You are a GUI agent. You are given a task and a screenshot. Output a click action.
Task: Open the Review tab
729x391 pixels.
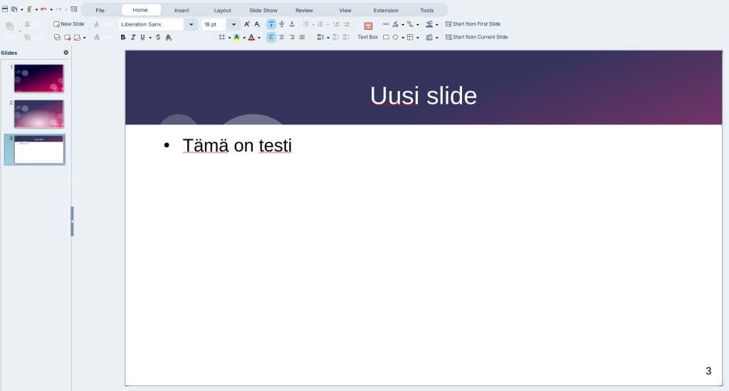coord(304,10)
